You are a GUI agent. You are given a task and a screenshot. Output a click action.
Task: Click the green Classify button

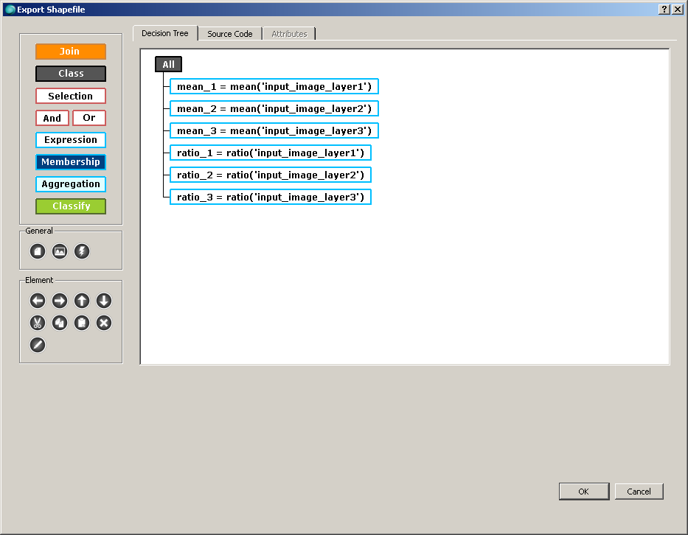[x=70, y=206]
